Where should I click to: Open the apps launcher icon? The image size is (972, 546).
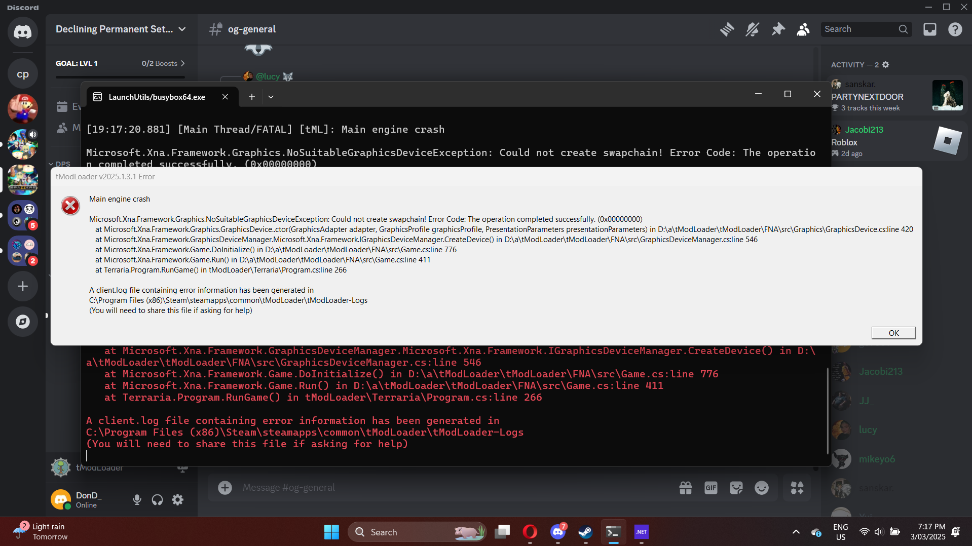click(x=797, y=488)
